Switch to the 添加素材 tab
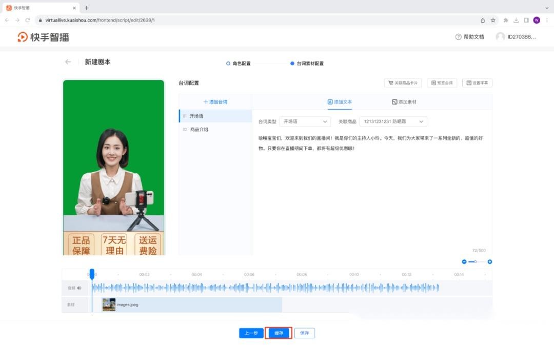 point(404,102)
